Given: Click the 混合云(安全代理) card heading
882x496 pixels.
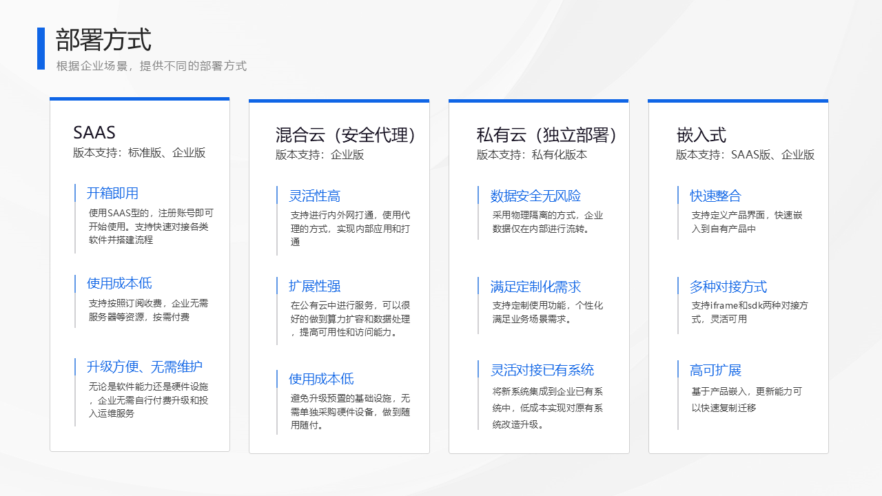Looking at the screenshot, I should tap(346, 135).
